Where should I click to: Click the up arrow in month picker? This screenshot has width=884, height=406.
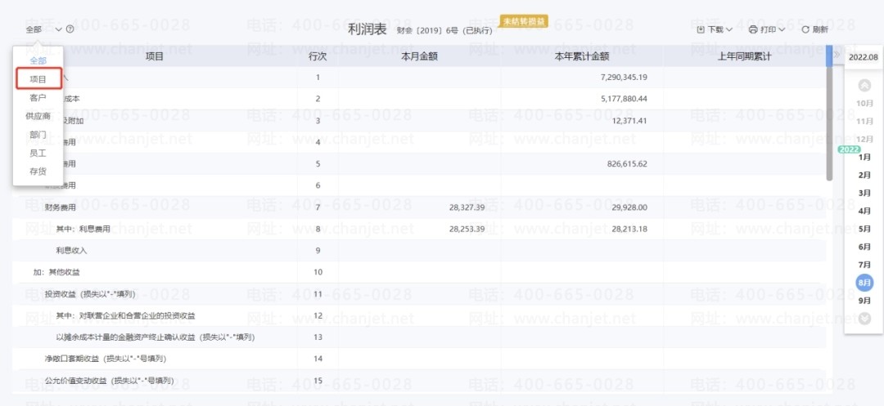pyautogui.click(x=864, y=86)
